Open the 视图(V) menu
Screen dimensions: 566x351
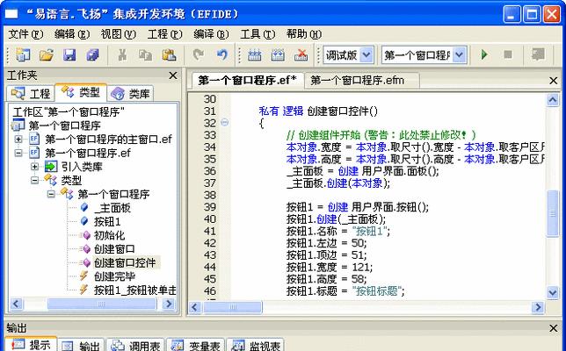119,34
